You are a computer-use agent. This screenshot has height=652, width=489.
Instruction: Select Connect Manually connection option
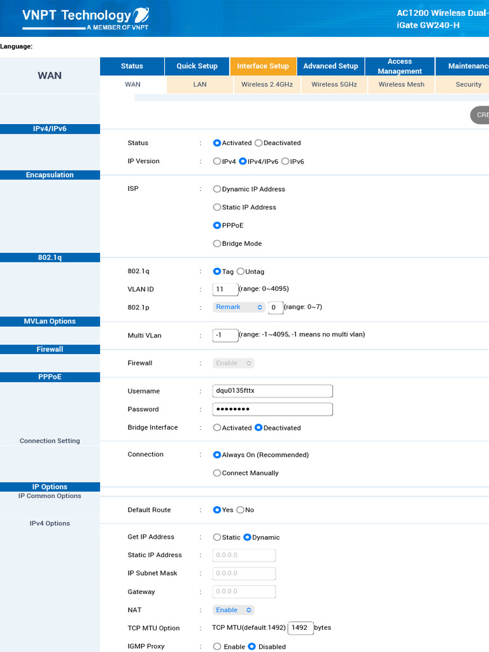[217, 473]
